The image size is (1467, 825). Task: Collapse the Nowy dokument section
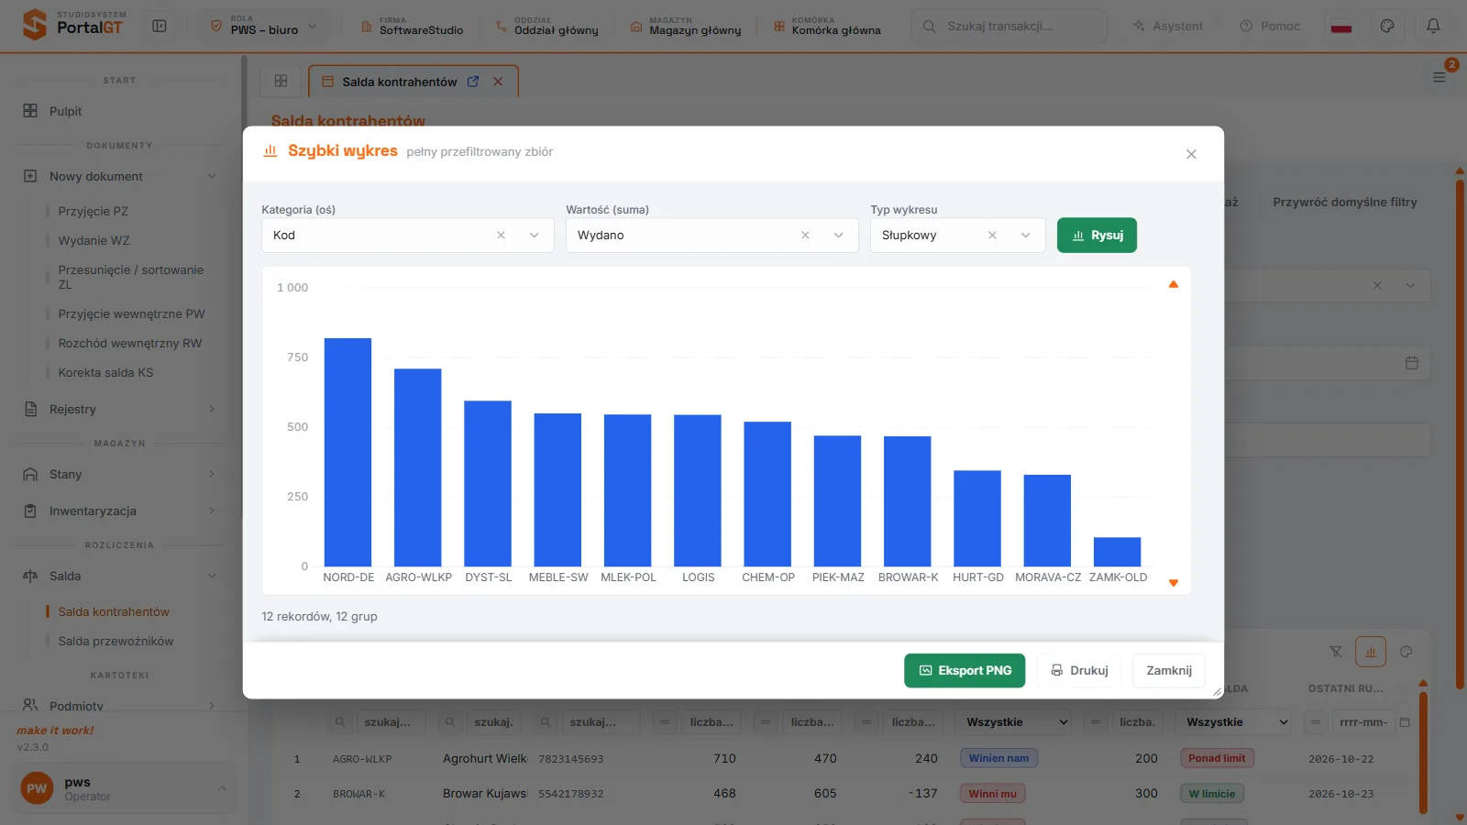119,176
